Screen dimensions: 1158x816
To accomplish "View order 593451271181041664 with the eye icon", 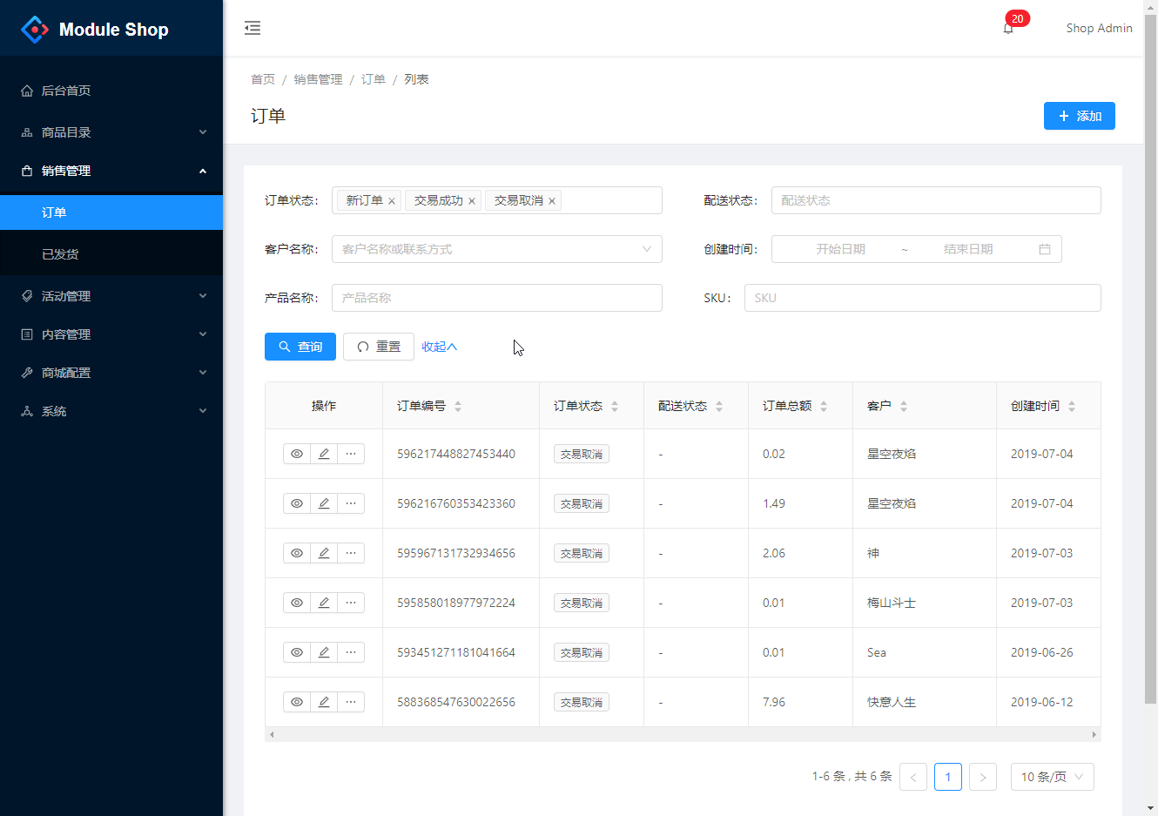I will [x=297, y=652].
